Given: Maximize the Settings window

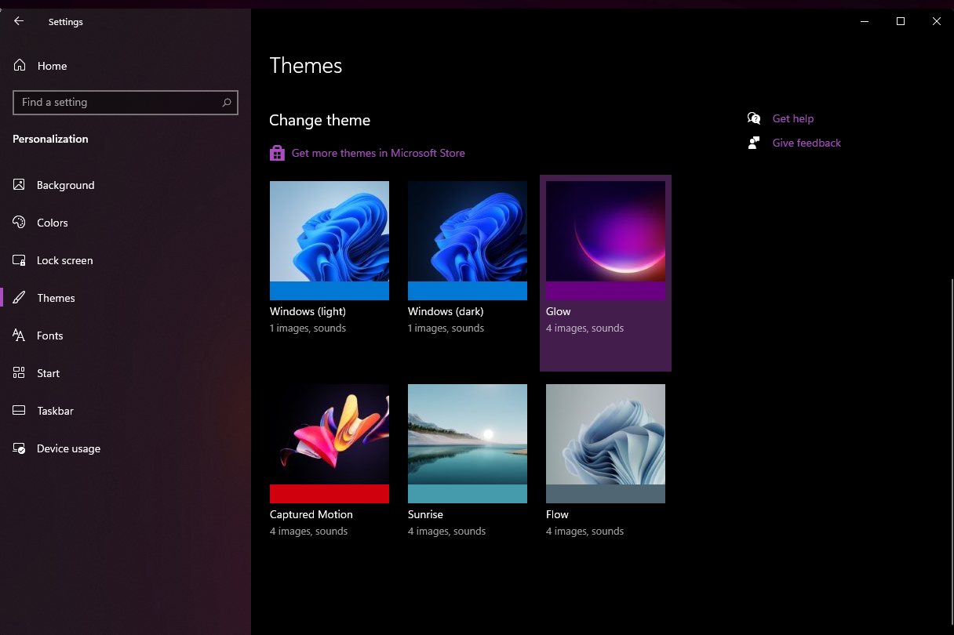Looking at the screenshot, I should tap(901, 21).
